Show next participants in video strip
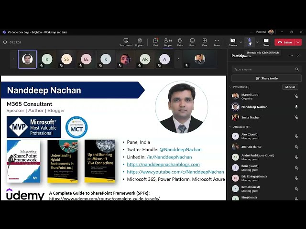The image size is (306, 229). [x=178, y=59]
